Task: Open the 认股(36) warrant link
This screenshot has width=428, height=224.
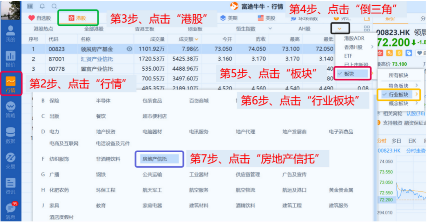Action: [416, 113]
